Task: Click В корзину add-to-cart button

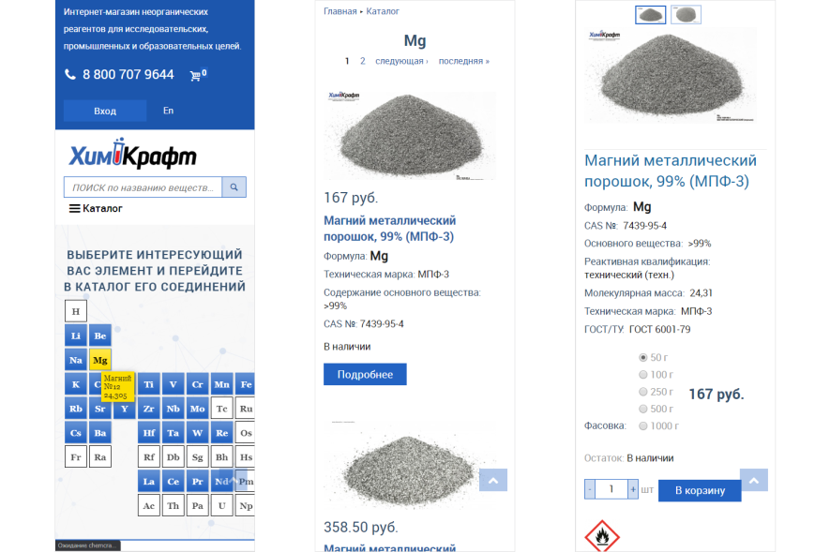Action: (x=700, y=491)
